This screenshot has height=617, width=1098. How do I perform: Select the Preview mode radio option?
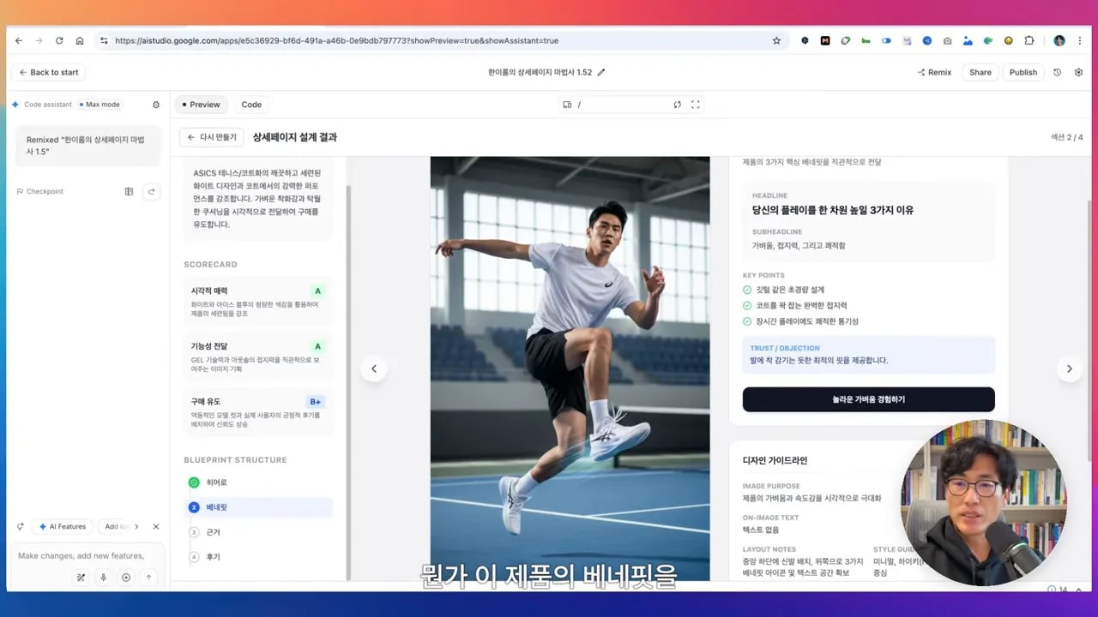[x=201, y=104]
